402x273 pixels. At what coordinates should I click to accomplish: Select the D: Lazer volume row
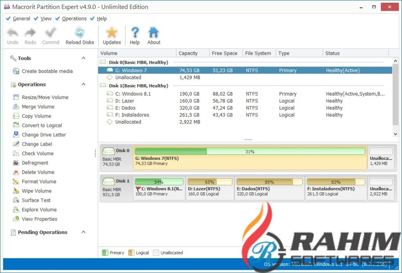pos(245,101)
